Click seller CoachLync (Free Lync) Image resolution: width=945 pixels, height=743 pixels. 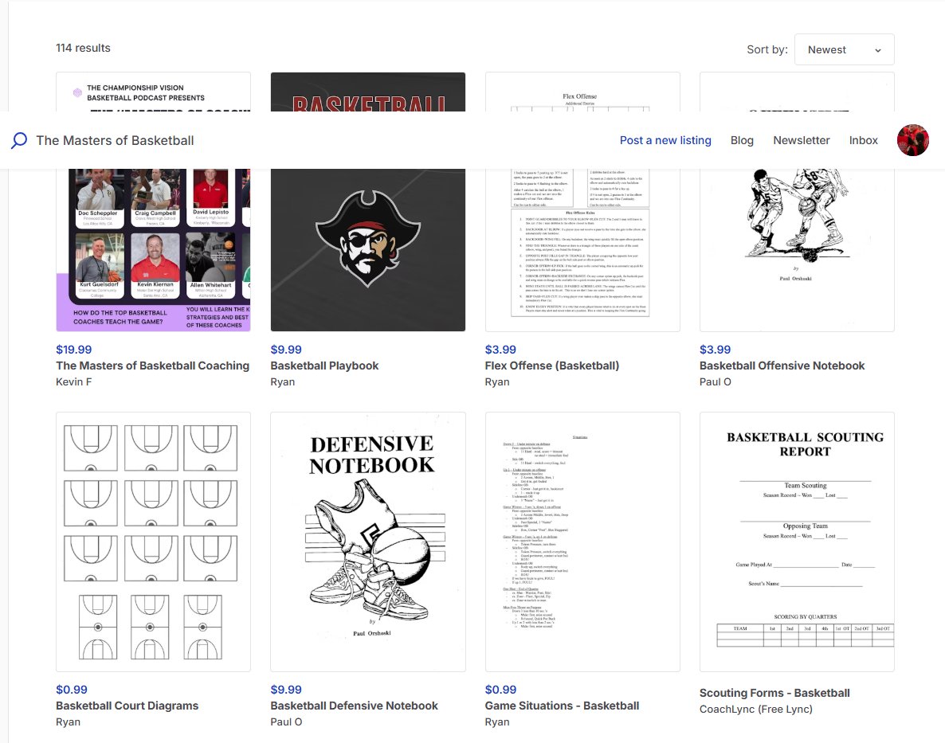(x=755, y=710)
